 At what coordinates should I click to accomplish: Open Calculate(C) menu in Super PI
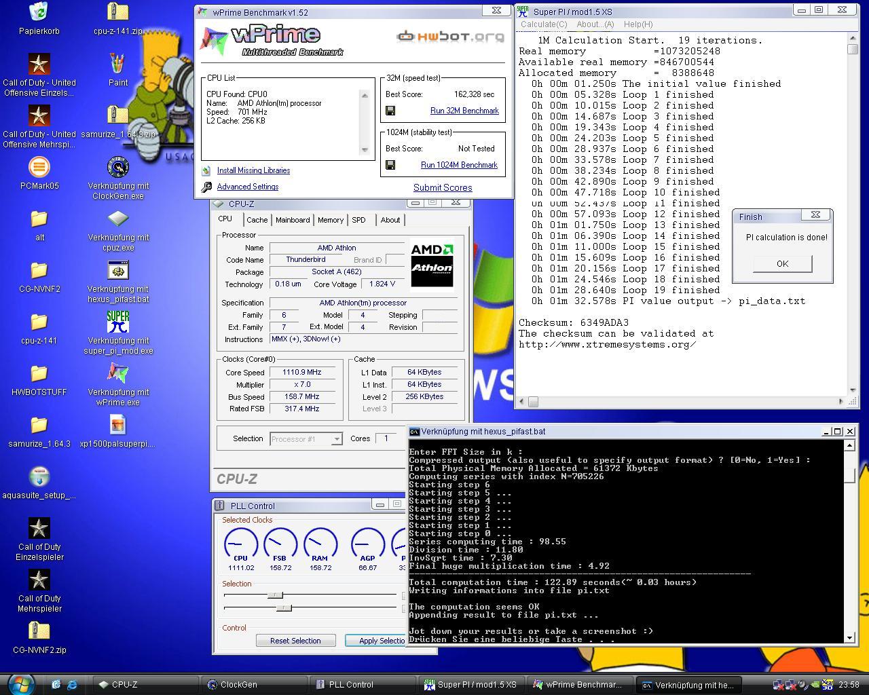tap(544, 24)
